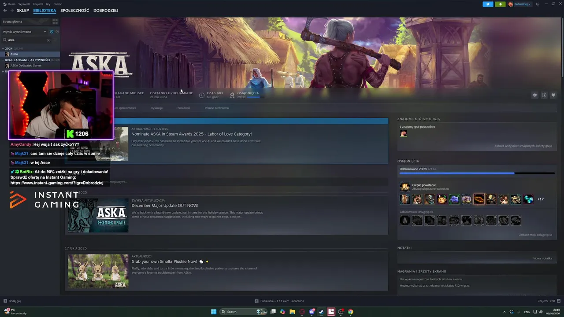Screen dimensions: 564x317
Task: Click Zobacz moje osiągnięcia link
Action: pyautogui.click(x=535, y=235)
